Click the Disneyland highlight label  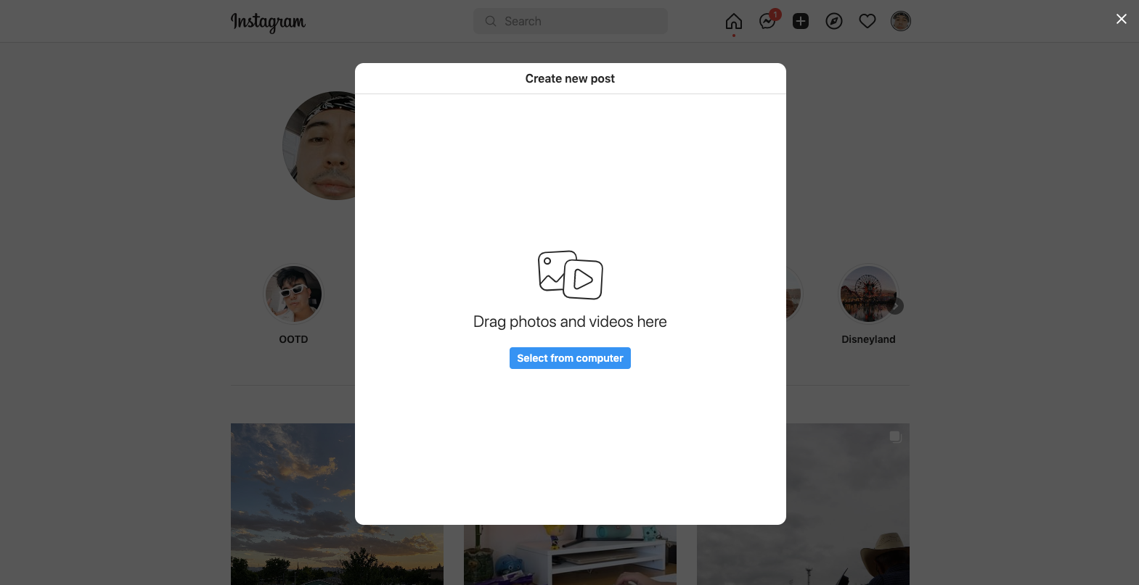[x=868, y=339]
